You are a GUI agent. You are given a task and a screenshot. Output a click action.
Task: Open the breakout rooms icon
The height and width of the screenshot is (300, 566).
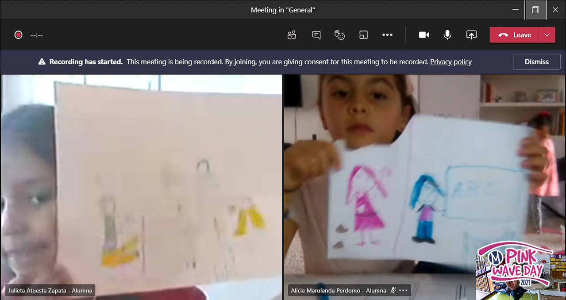363,35
